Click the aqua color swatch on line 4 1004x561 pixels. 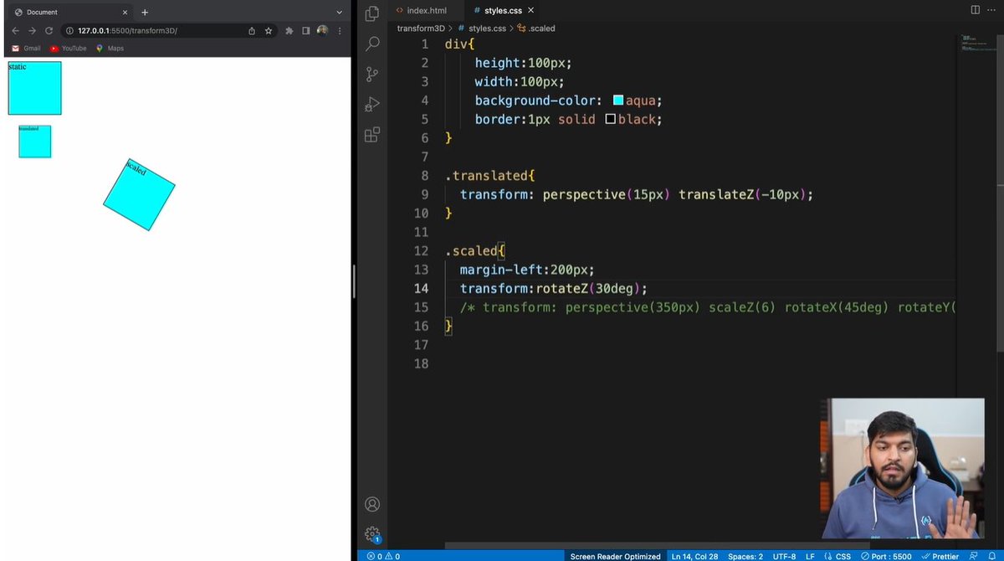(617, 99)
